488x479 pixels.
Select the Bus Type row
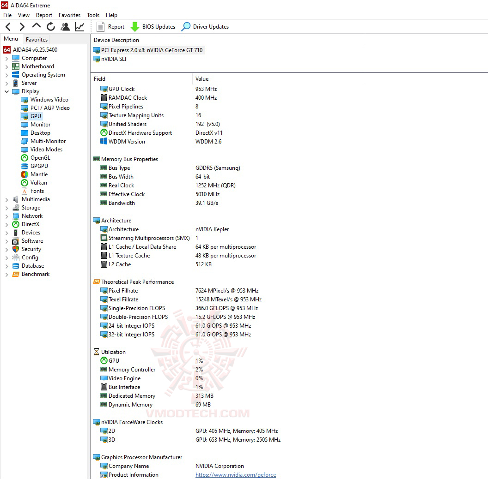[x=170, y=168]
